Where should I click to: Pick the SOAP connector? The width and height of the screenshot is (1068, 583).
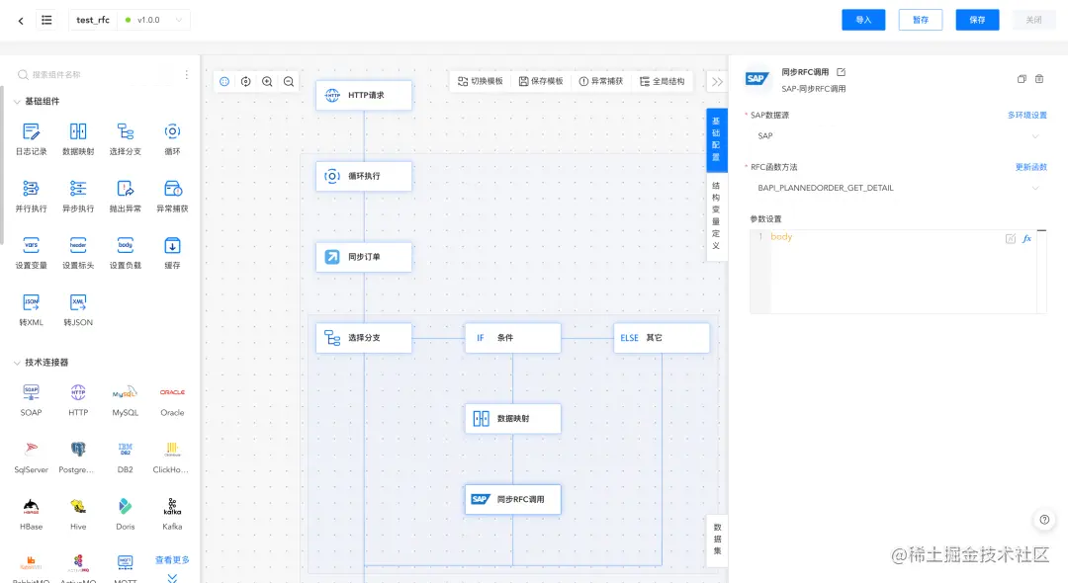pyautogui.click(x=32, y=400)
